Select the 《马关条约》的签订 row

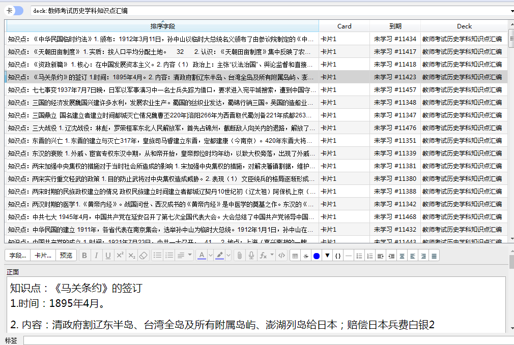pyautogui.click(x=257, y=77)
